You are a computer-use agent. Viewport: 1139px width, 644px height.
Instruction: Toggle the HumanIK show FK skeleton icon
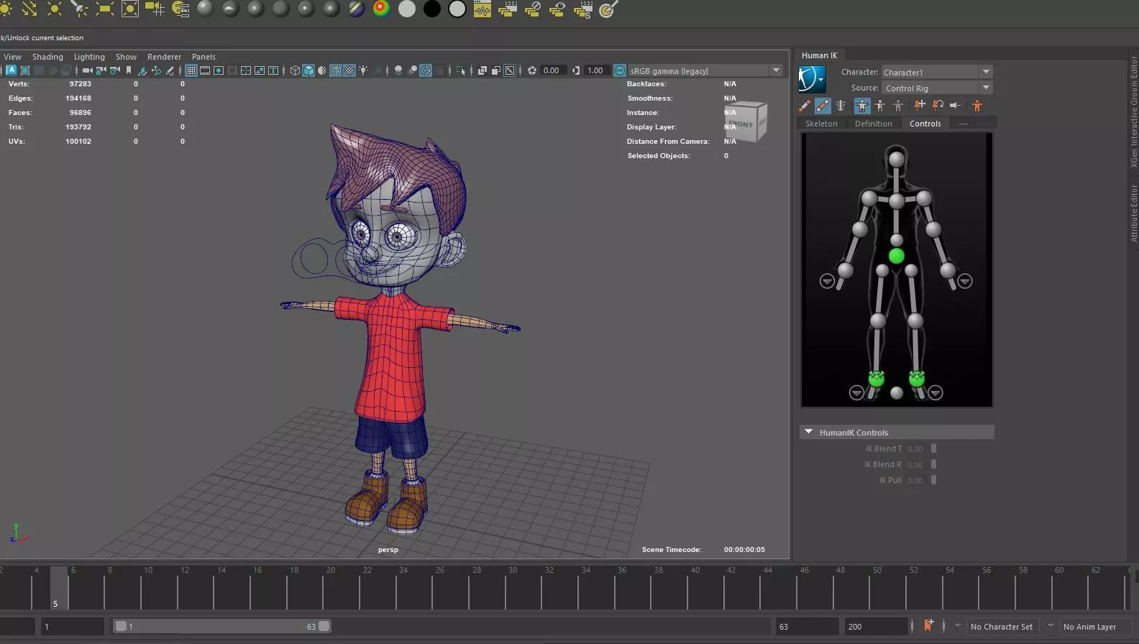[823, 106]
